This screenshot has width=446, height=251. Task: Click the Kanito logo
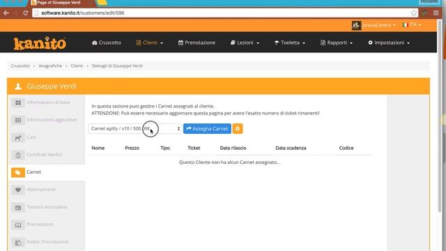pyautogui.click(x=40, y=43)
